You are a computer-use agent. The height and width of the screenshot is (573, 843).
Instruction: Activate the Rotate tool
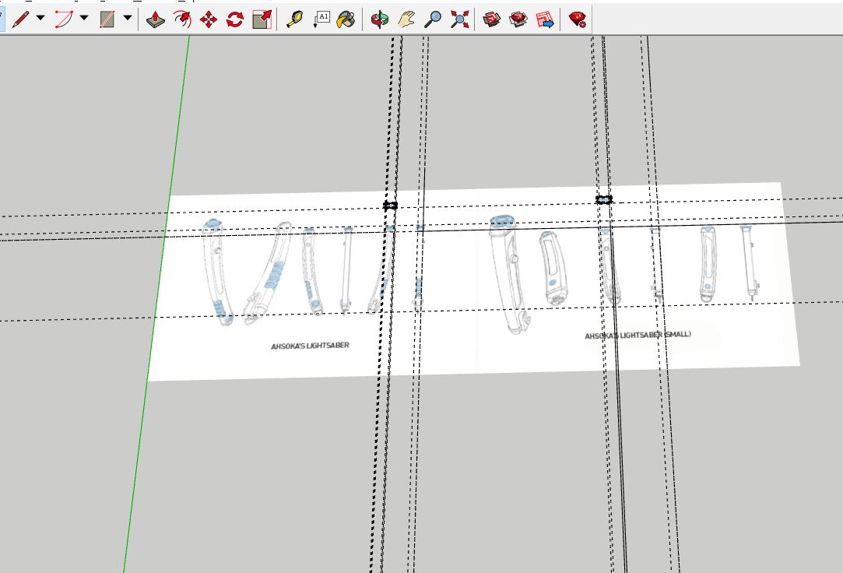pyautogui.click(x=235, y=20)
